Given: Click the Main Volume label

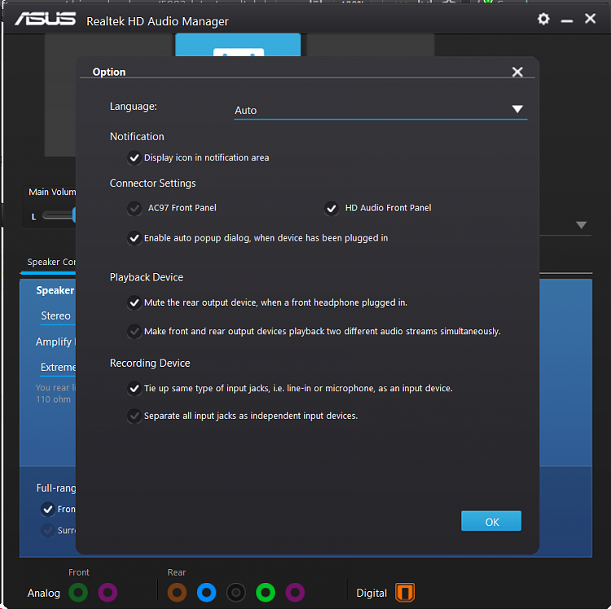Looking at the screenshot, I should coord(52,192).
